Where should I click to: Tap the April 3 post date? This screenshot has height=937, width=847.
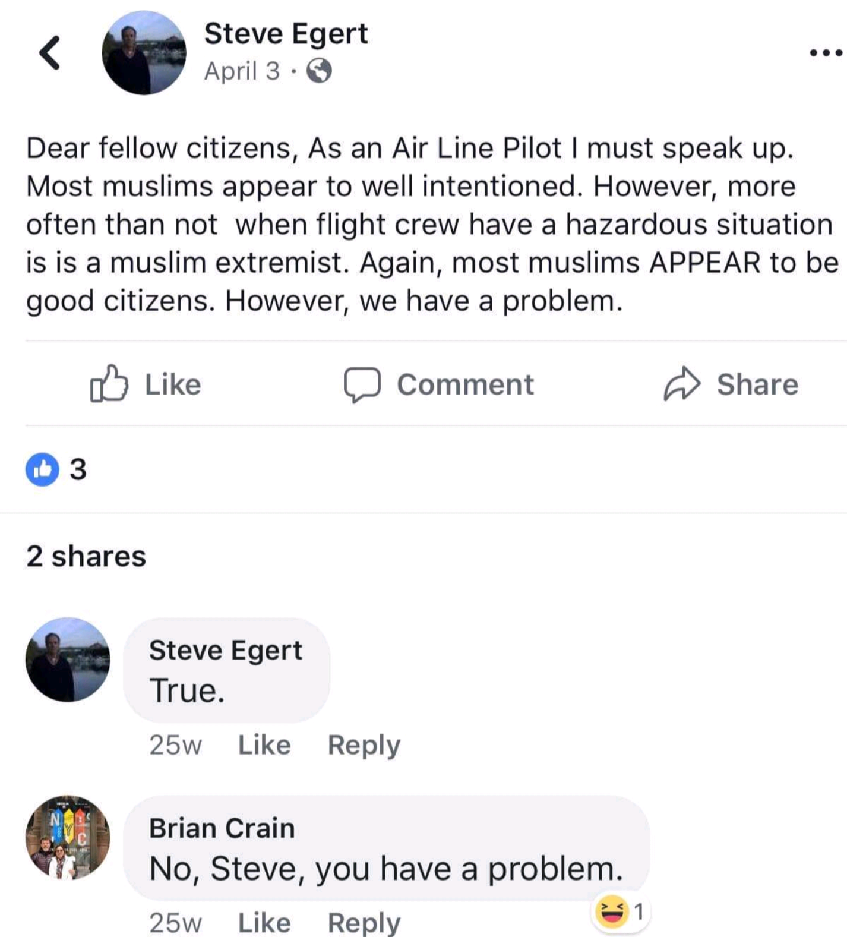(242, 71)
